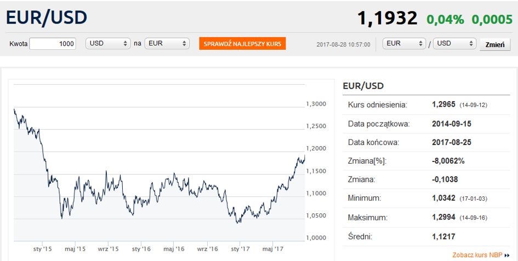Open the USD source currency dropdown next to Kwota
This screenshot has height=261, width=518.
pos(107,44)
